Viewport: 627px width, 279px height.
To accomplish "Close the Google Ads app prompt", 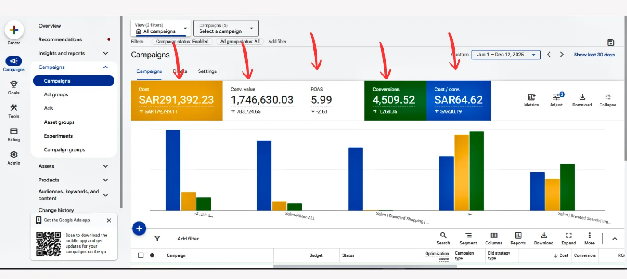I will pyautogui.click(x=109, y=220).
